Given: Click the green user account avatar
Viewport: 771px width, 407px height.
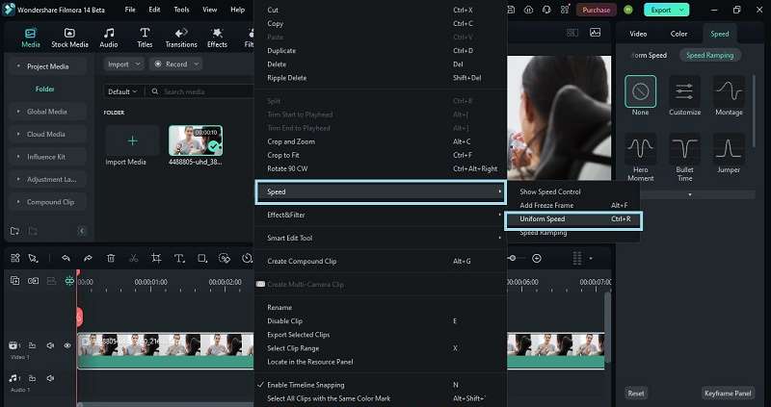Looking at the screenshot, I should (628, 10).
